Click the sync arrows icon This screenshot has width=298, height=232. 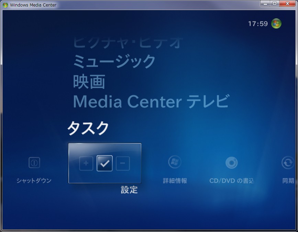click(288, 162)
